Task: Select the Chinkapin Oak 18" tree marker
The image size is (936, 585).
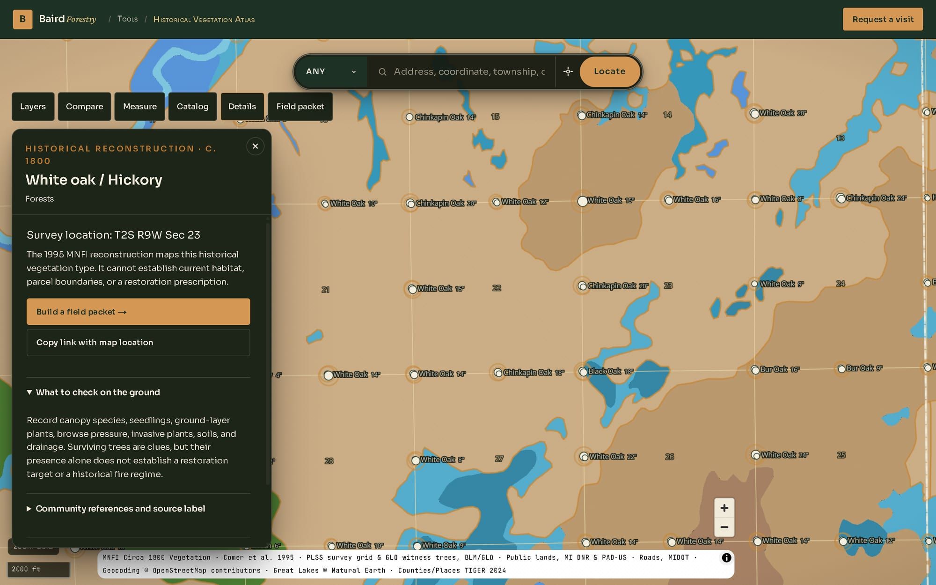Action: [x=498, y=373]
